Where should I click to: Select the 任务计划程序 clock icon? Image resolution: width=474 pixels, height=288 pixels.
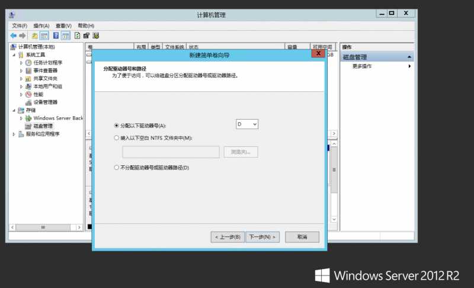pos(28,63)
